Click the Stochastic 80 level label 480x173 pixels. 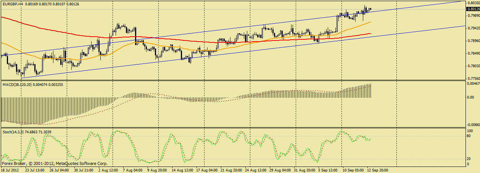(469, 136)
